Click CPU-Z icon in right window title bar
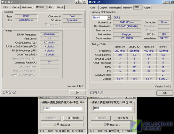 90,2
